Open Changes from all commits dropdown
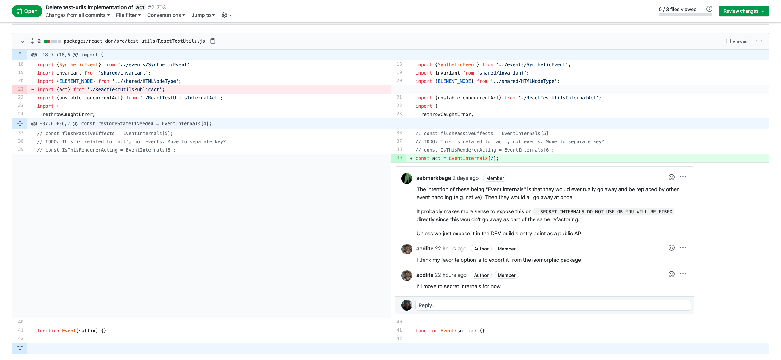 point(77,15)
